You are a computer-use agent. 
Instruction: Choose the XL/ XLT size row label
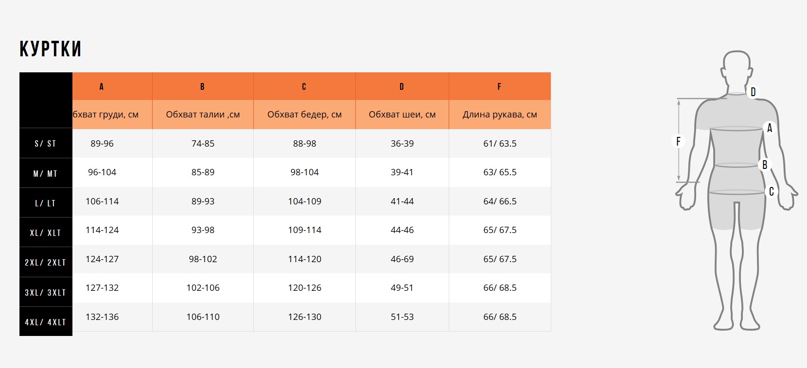(46, 233)
